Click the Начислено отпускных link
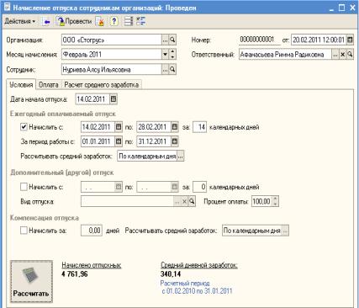The image size is (359, 308). click(92, 265)
